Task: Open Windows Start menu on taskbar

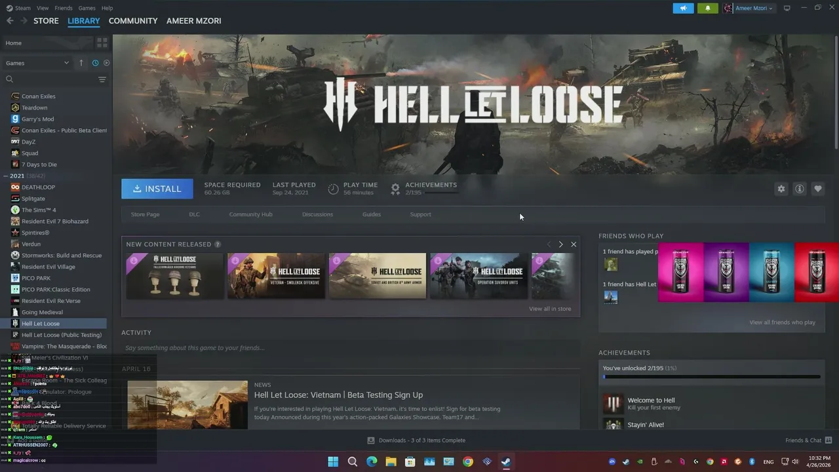Action: 333,462
